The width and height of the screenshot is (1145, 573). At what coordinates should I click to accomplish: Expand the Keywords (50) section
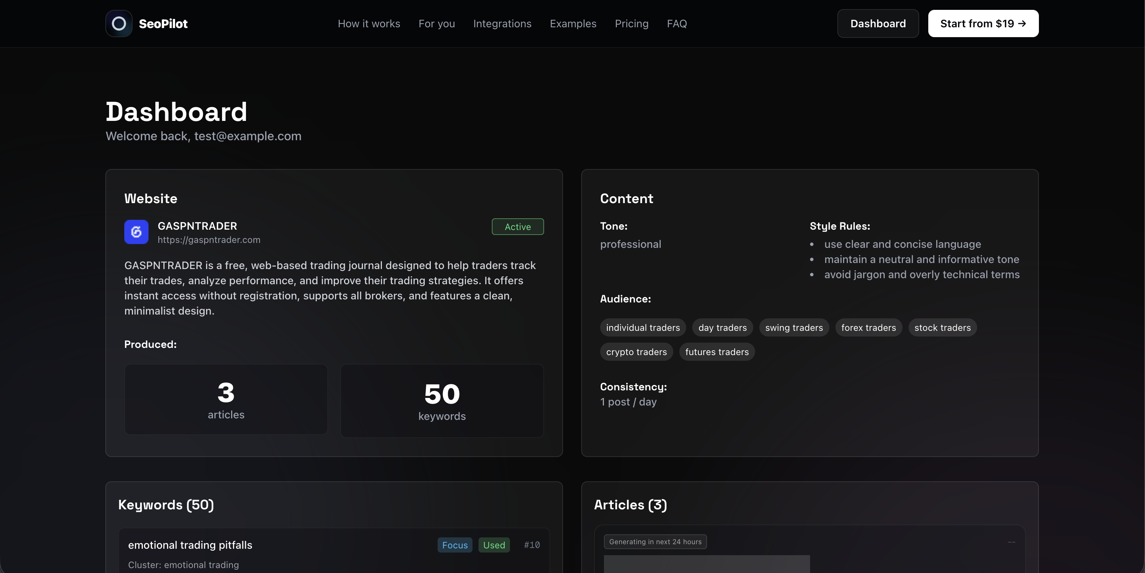[x=166, y=505]
